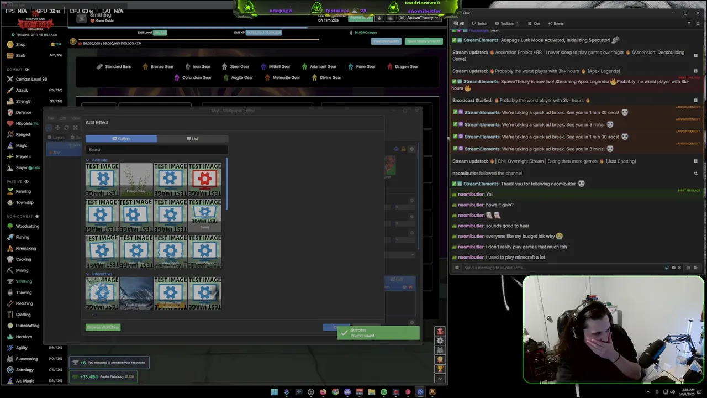Click Browse Workshop button
707x398 pixels.
(x=103, y=327)
